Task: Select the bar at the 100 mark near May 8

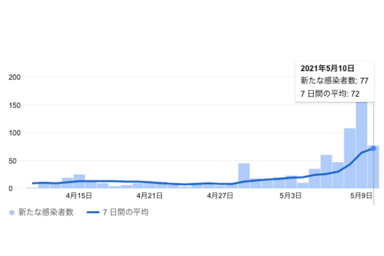Action: tap(350, 158)
